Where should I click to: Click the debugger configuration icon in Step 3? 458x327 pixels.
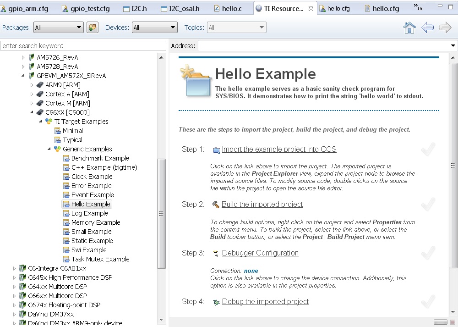[x=216, y=253]
